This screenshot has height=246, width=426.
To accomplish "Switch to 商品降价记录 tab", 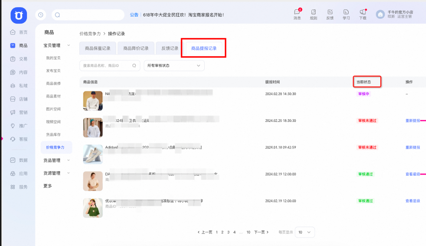I will click(x=136, y=48).
